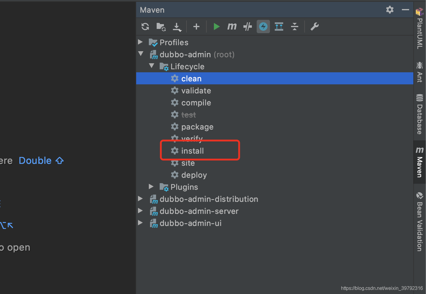Screen dimensions: 426x294
Task: Click gear icon beside compile
Action: tap(175, 102)
